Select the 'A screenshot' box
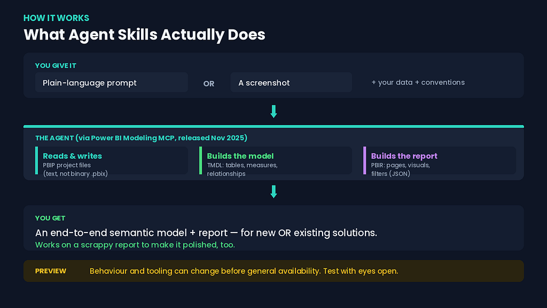Image resolution: width=547 pixels, height=308 pixels. [x=291, y=82]
